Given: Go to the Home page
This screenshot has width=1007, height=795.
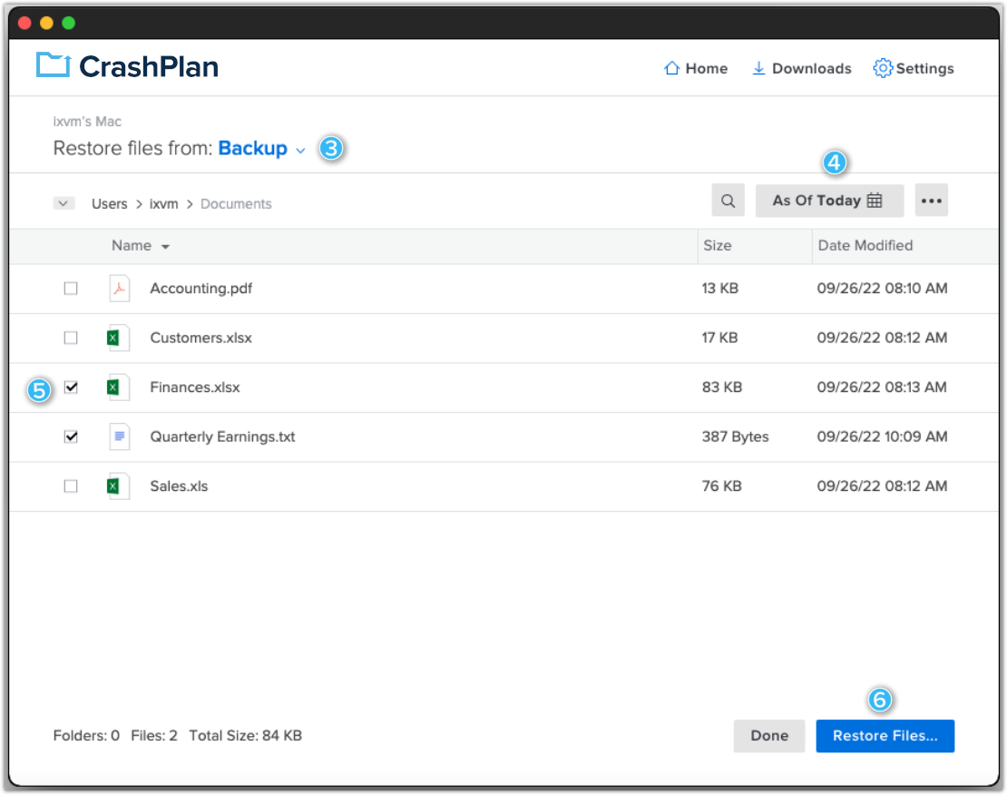Looking at the screenshot, I should [696, 68].
